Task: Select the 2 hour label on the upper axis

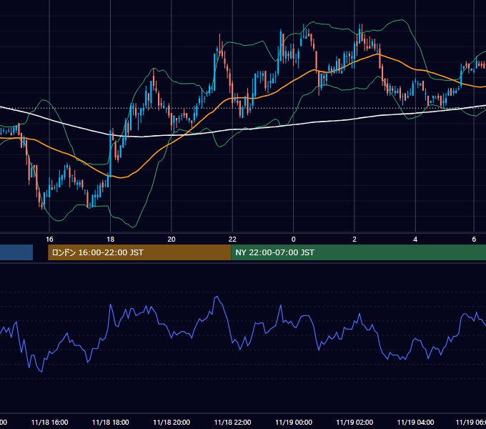Action: pyautogui.click(x=354, y=240)
